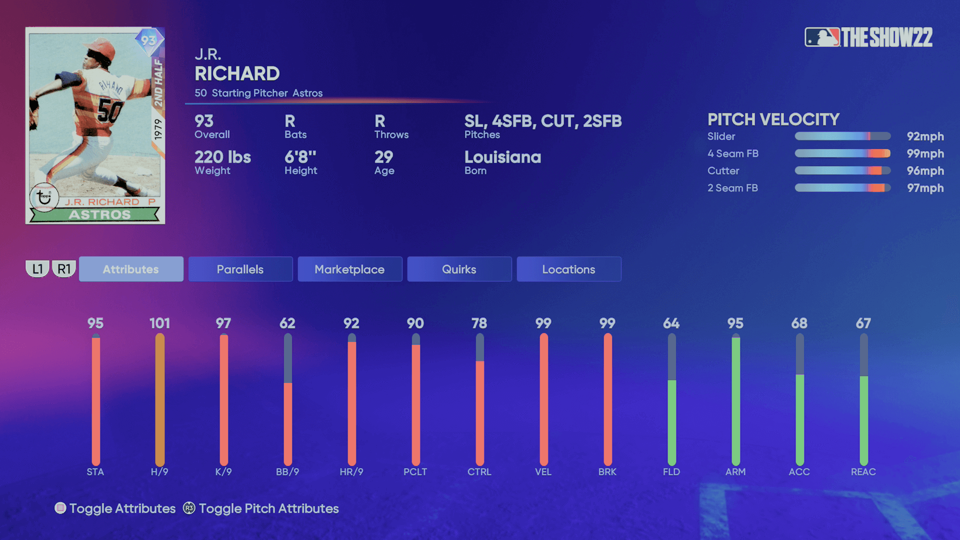The width and height of the screenshot is (960, 540).
Task: Click L1 navigation button
Action: tap(36, 268)
